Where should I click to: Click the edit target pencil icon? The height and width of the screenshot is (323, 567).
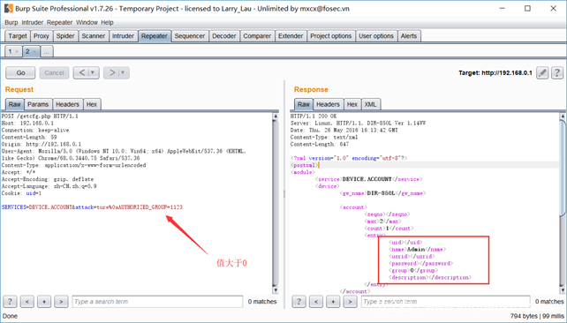tap(542, 72)
